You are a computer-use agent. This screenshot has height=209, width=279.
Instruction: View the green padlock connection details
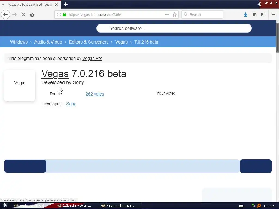65,14
